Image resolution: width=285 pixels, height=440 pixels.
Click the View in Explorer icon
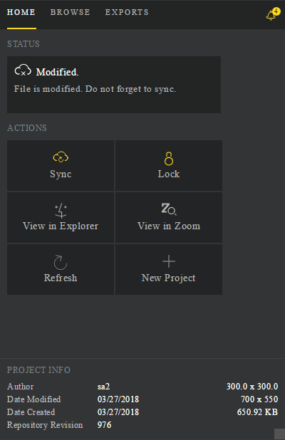point(61,211)
